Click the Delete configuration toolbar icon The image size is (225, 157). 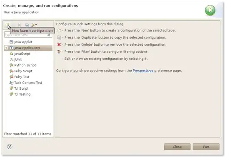(x=19, y=25)
